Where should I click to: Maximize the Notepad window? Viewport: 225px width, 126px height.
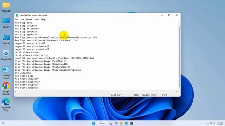169,15
